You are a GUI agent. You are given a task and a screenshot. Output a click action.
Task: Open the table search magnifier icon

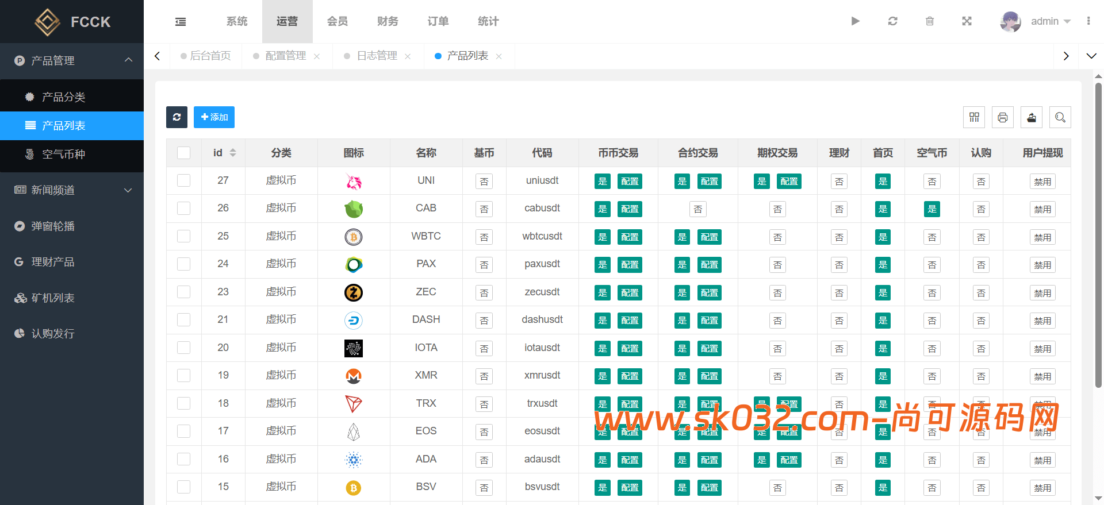tap(1060, 117)
